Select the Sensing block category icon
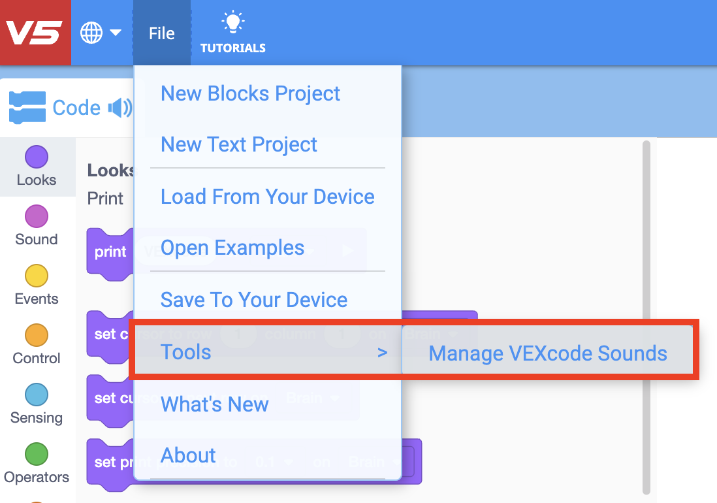 [x=37, y=393]
